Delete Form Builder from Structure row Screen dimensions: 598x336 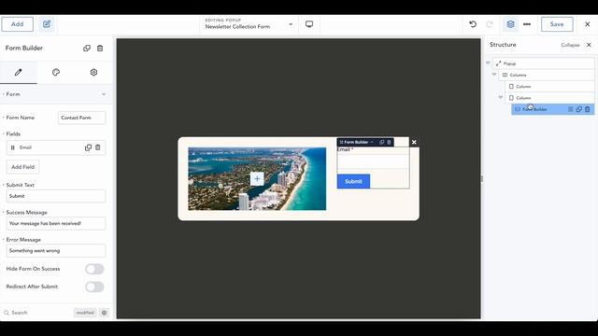click(x=588, y=109)
